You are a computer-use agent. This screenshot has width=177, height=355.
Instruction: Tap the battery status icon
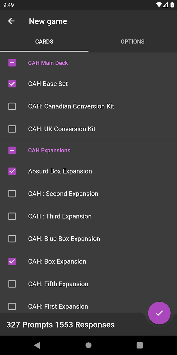(172, 5)
